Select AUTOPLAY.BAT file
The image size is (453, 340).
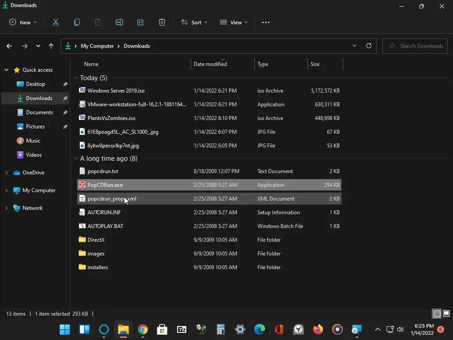point(209,226)
